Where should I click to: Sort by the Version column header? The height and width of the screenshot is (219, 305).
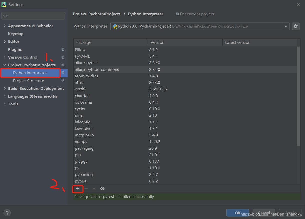click(x=185, y=42)
